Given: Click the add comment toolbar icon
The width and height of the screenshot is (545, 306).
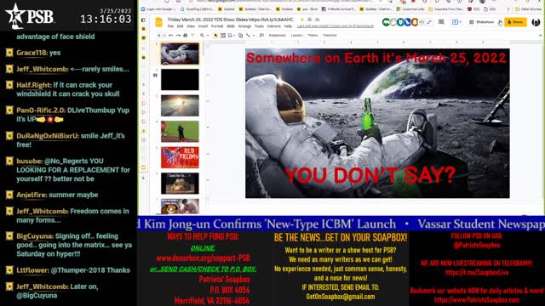Looking at the screenshot, I should tap(261, 36).
